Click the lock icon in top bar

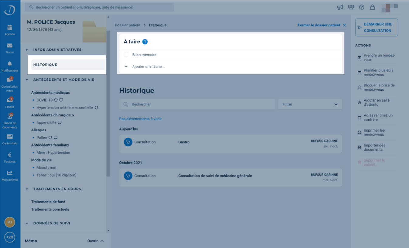coord(372,7)
